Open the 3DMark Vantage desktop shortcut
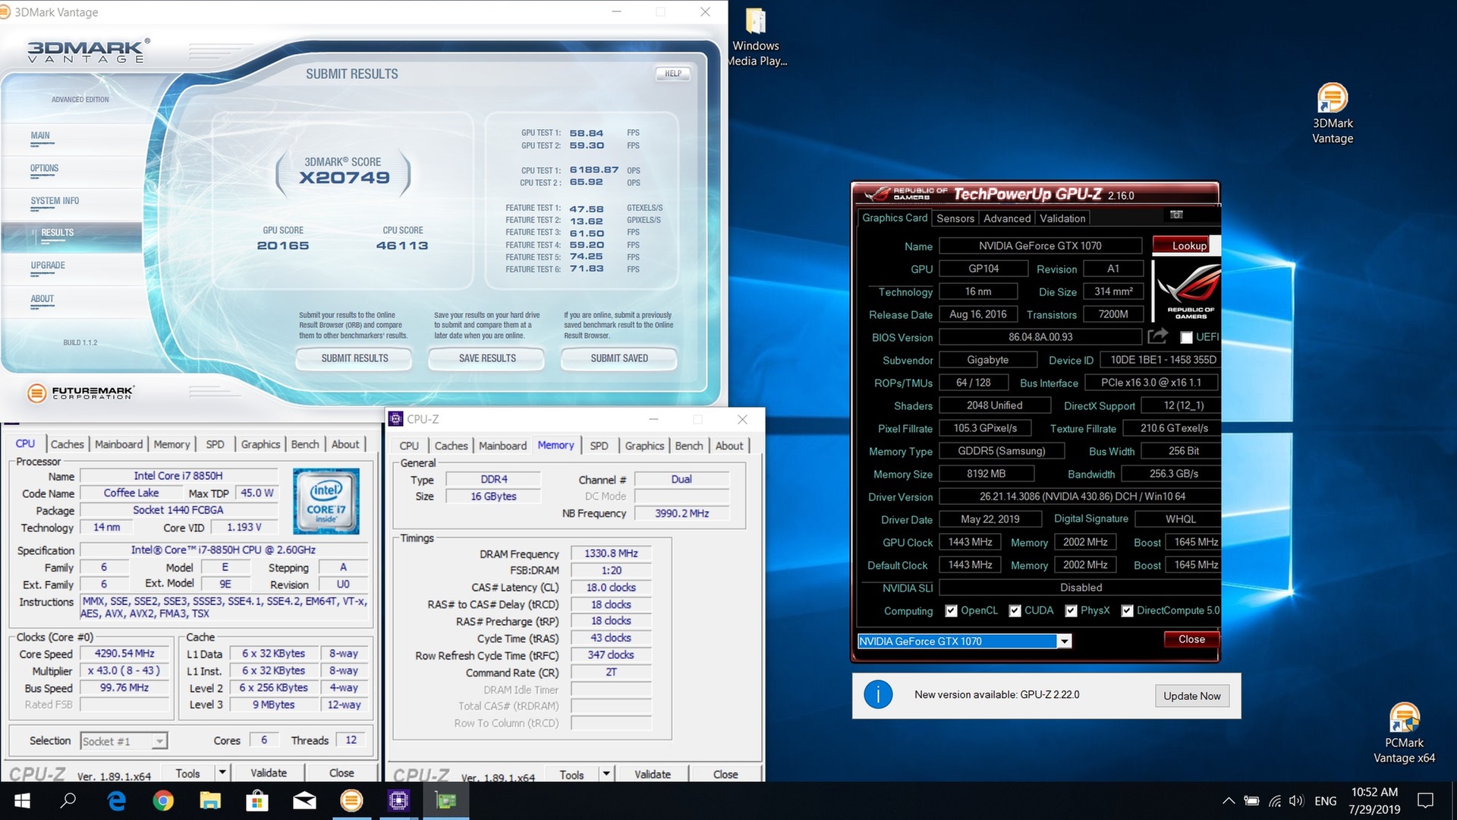The width and height of the screenshot is (1457, 820). [x=1333, y=114]
